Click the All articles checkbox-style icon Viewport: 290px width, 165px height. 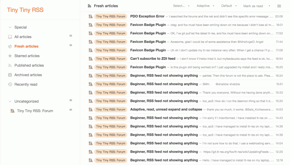10,37
